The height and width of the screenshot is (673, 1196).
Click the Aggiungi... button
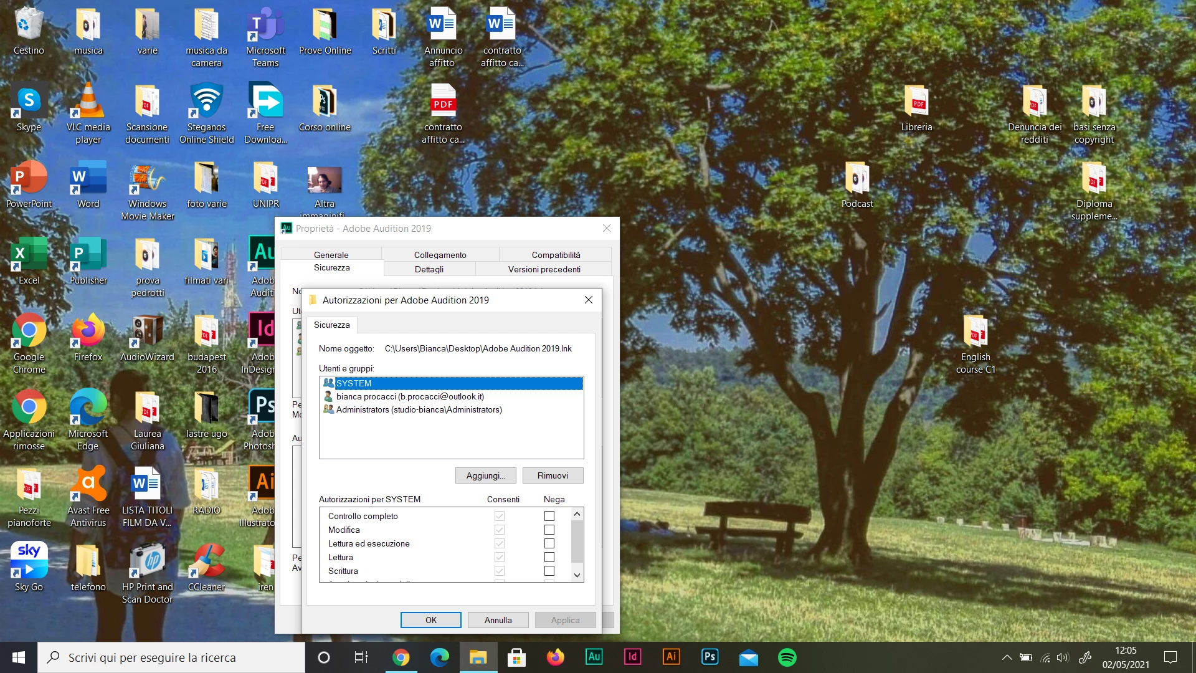(485, 475)
